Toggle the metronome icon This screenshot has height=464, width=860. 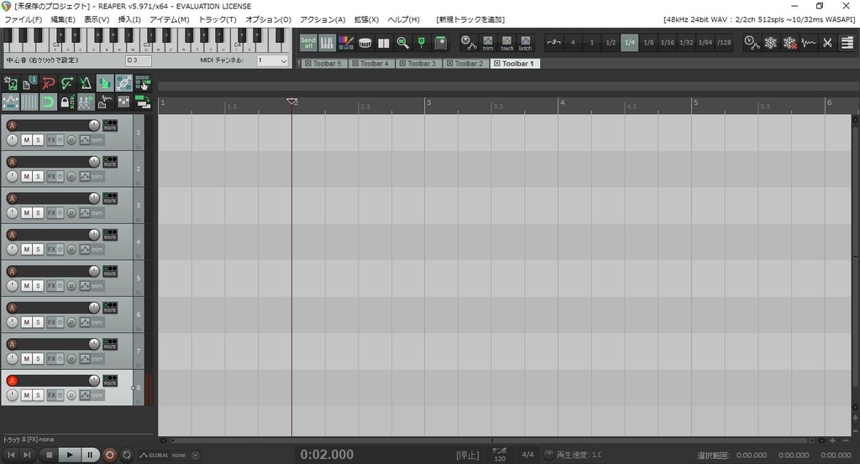tap(86, 83)
